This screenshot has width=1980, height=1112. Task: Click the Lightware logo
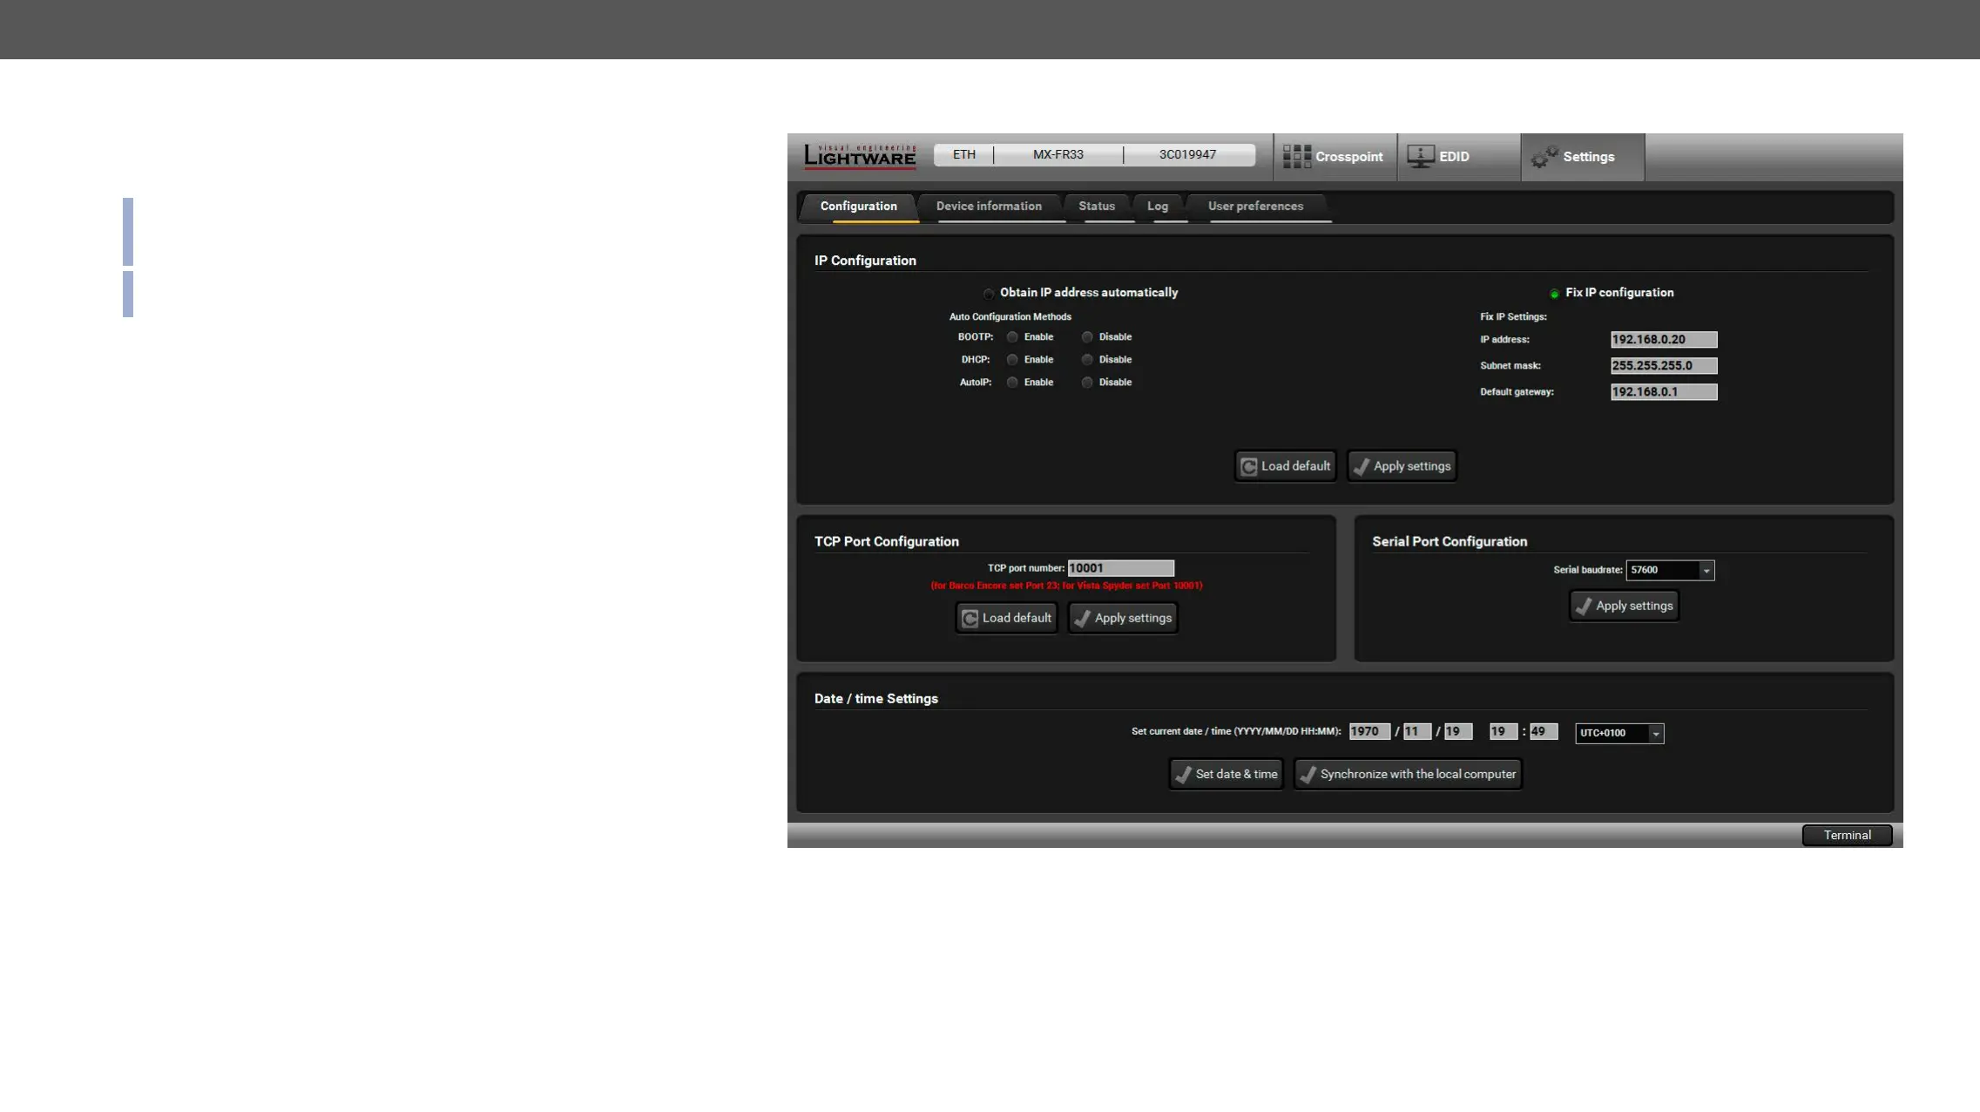pos(860,156)
